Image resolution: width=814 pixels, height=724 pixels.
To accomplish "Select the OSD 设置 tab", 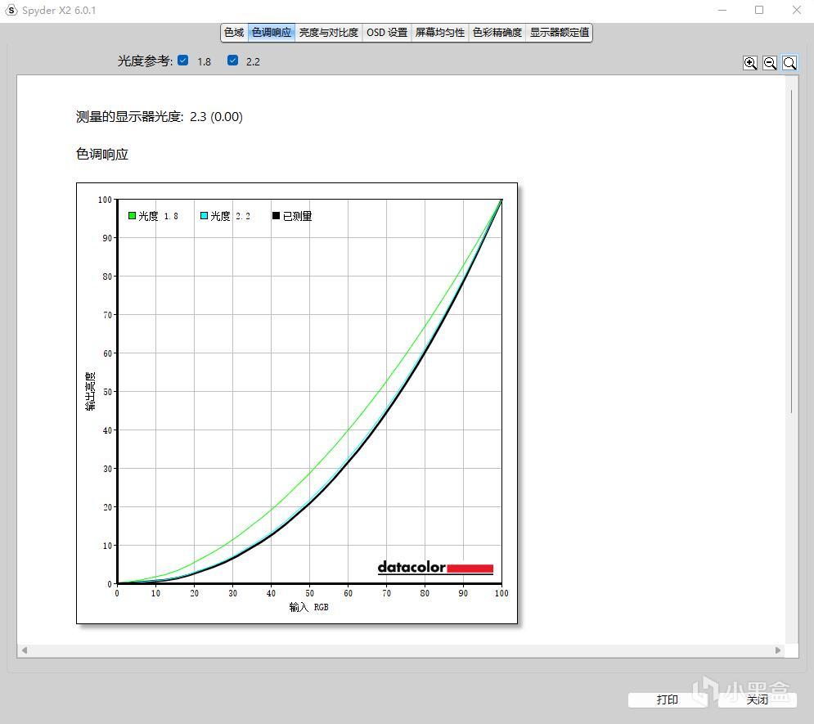I will (386, 33).
